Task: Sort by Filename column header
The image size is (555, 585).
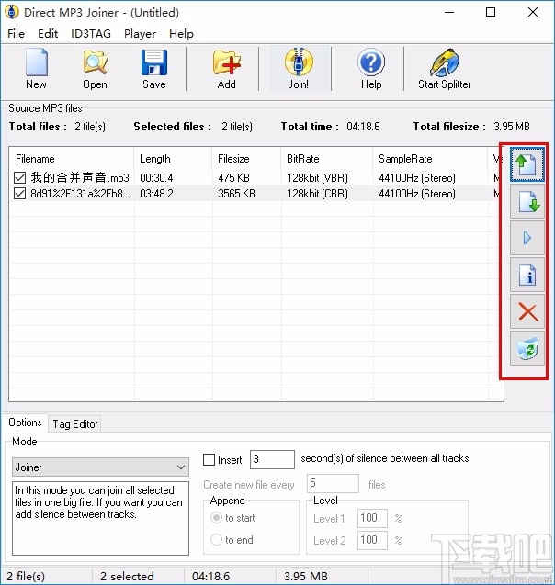Action: point(71,159)
